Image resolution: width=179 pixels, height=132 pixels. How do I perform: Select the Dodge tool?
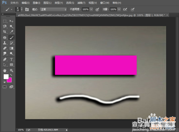click(x=11, y=54)
